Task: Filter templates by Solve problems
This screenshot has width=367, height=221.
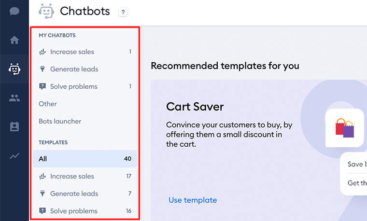Action: pyautogui.click(x=73, y=211)
